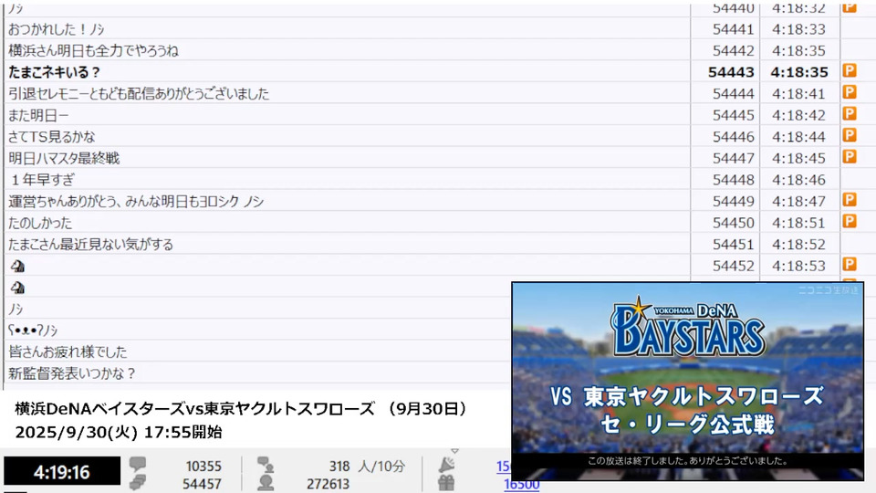Image resolution: width=876 pixels, height=493 pixels.
Task: Click the premium P icon on row 54443
Action: pyautogui.click(x=850, y=70)
